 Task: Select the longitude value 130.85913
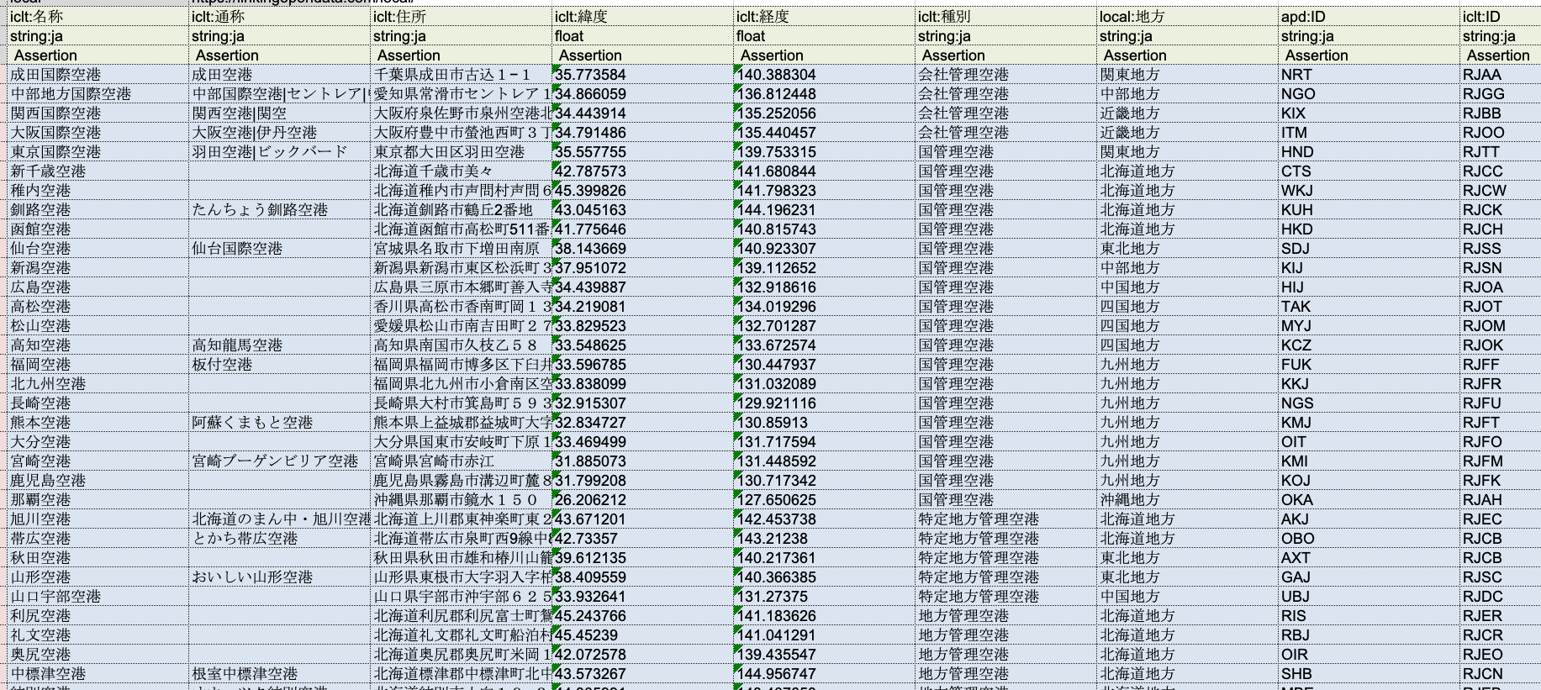click(x=825, y=423)
